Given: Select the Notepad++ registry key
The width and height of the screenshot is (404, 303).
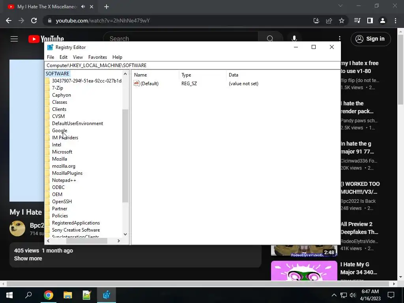Looking at the screenshot, I should tap(64, 180).
